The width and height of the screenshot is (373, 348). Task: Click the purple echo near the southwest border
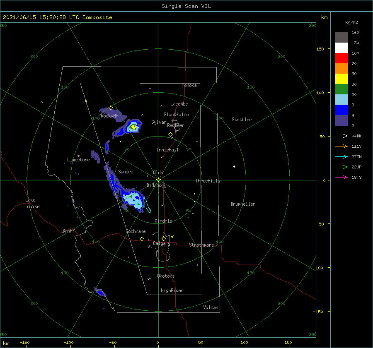click(100, 292)
